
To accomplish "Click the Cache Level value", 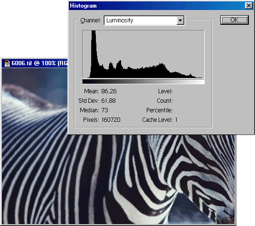I will [176, 120].
